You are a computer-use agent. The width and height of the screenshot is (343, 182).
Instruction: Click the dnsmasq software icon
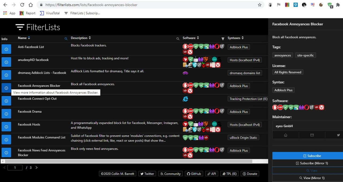click(x=185, y=73)
